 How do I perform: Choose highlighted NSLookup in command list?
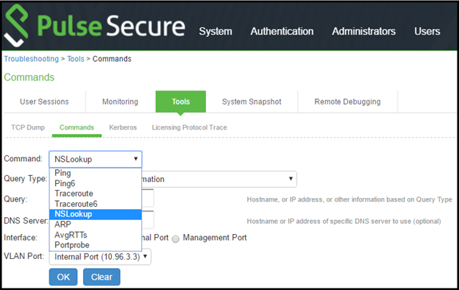tap(96, 214)
